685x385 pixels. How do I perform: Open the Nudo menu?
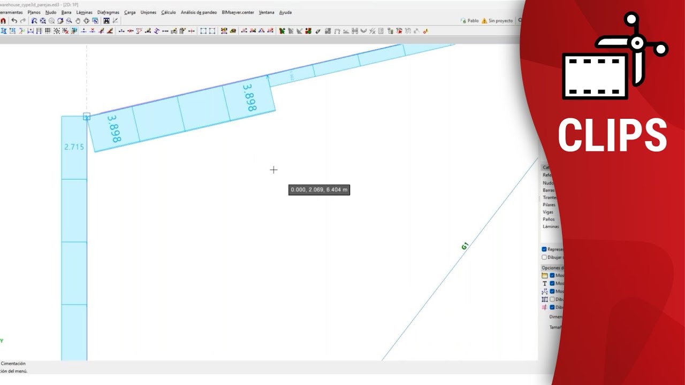click(x=51, y=12)
